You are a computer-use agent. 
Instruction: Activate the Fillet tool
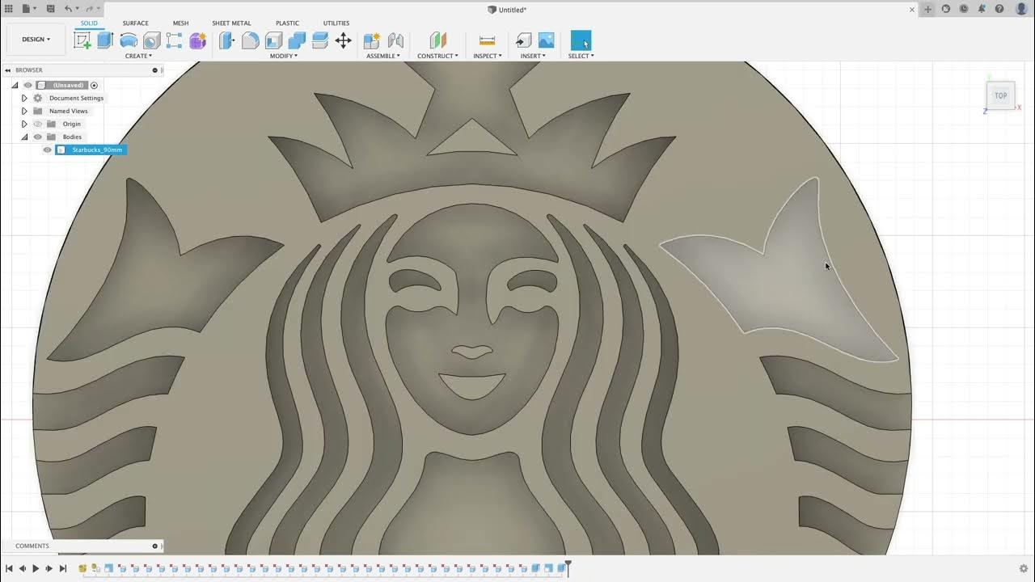click(x=251, y=40)
